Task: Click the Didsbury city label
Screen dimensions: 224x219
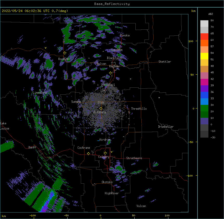Action: [x=100, y=112]
